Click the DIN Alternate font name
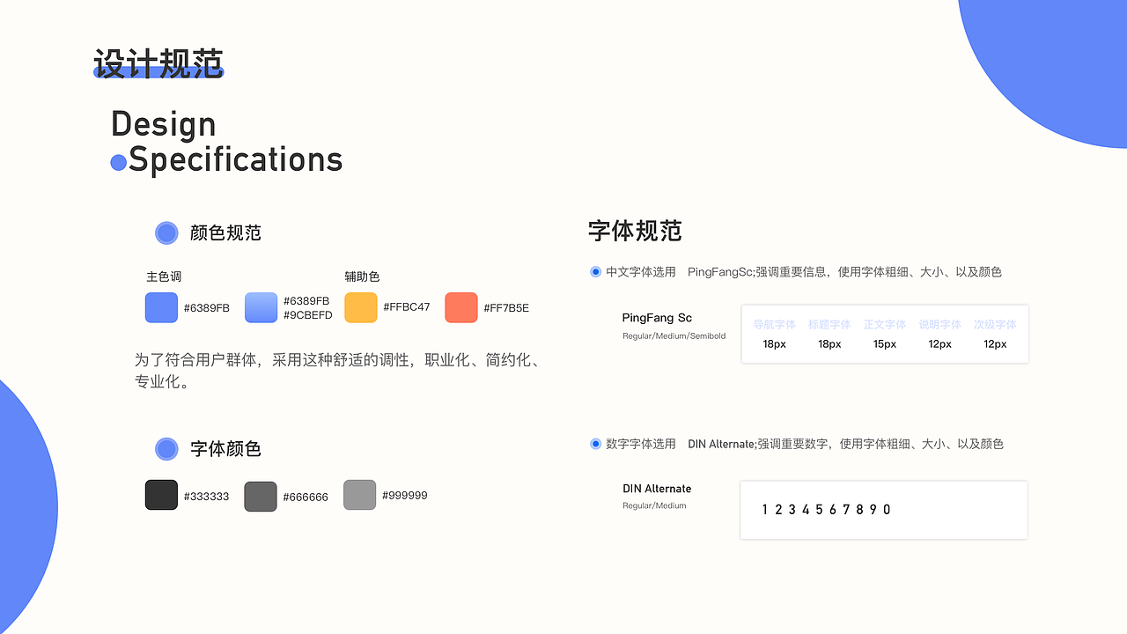Screen dimensions: 1127x634 pyautogui.click(x=657, y=489)
